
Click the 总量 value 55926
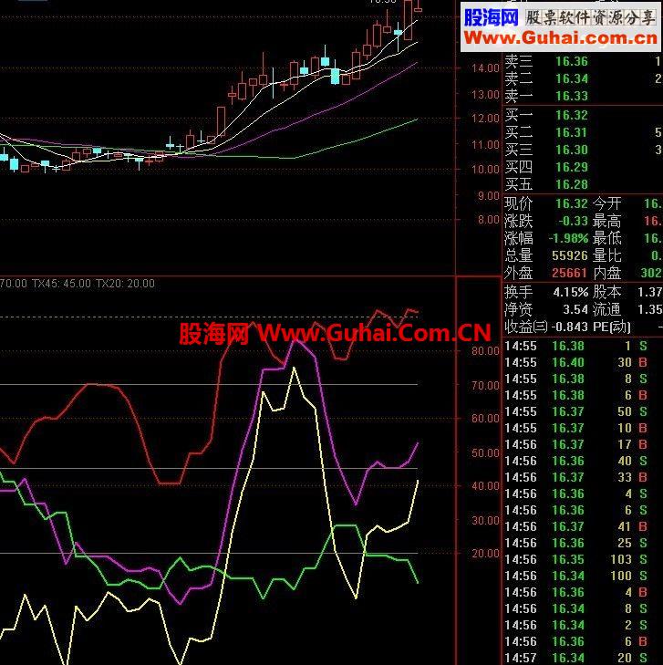click(x=569, y=256)
